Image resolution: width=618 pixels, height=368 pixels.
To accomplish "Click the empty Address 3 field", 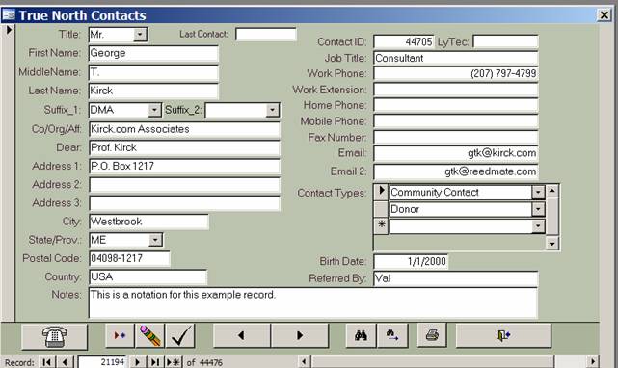I will pos(184,203).
